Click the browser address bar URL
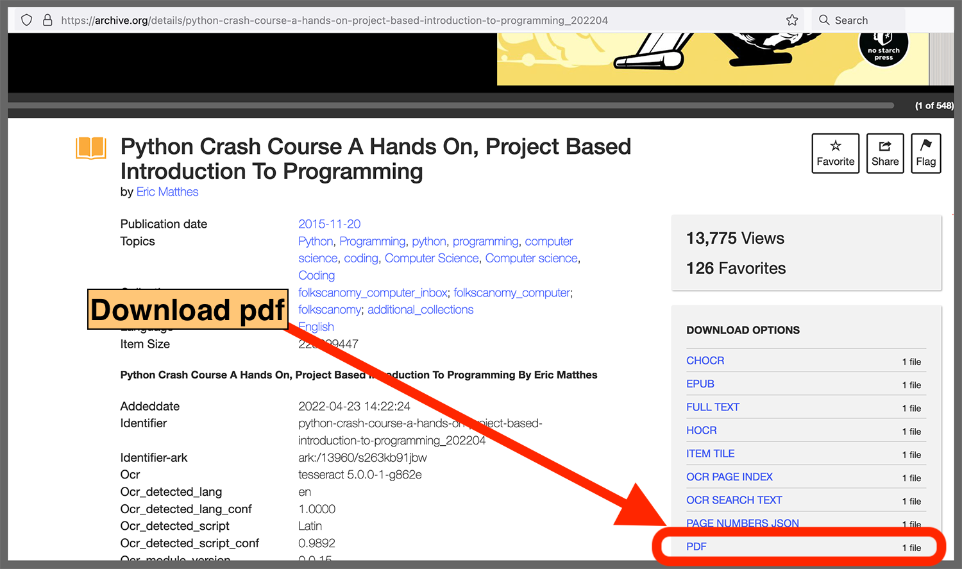The image size is (962, 569). tap(334, 21)
